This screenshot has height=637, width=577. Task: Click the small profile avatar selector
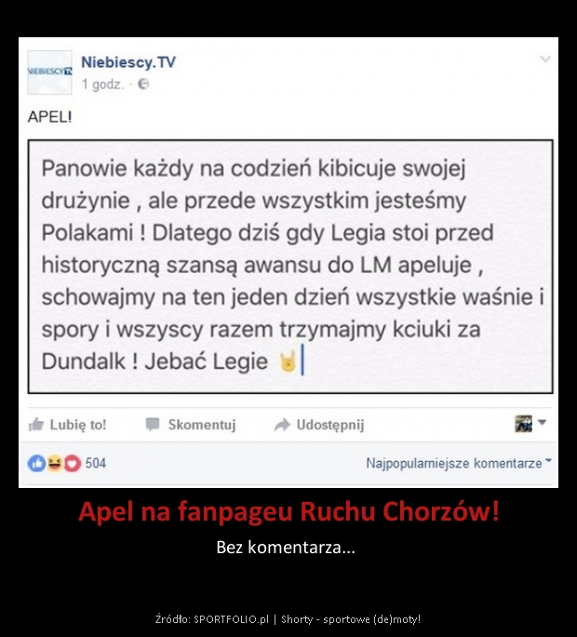[x=523, y=424]
